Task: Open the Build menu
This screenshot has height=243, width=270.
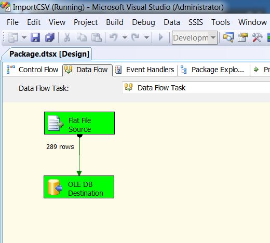Action: 115,22
